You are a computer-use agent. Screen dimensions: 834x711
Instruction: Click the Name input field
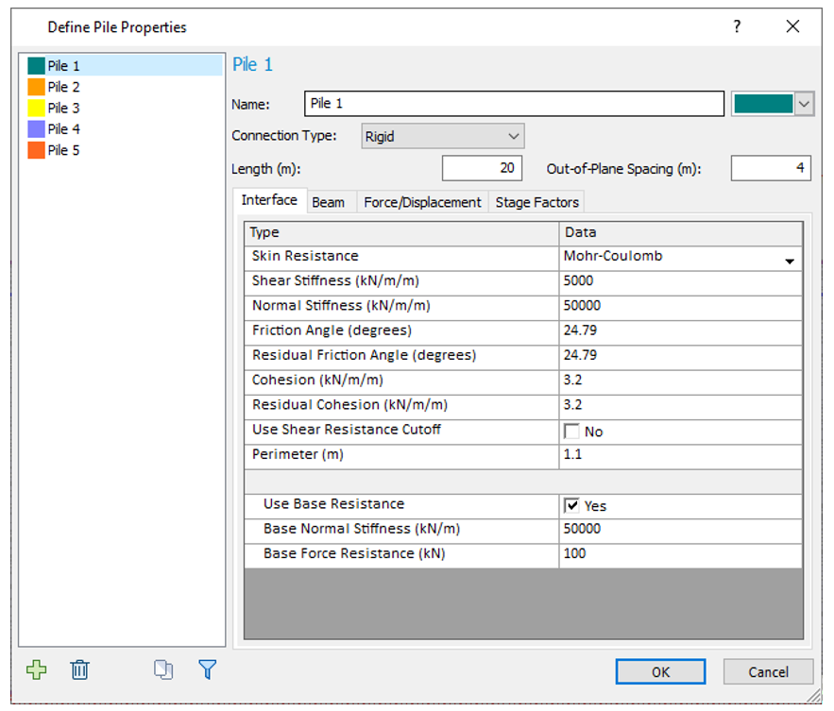click(x=514, y=104)
